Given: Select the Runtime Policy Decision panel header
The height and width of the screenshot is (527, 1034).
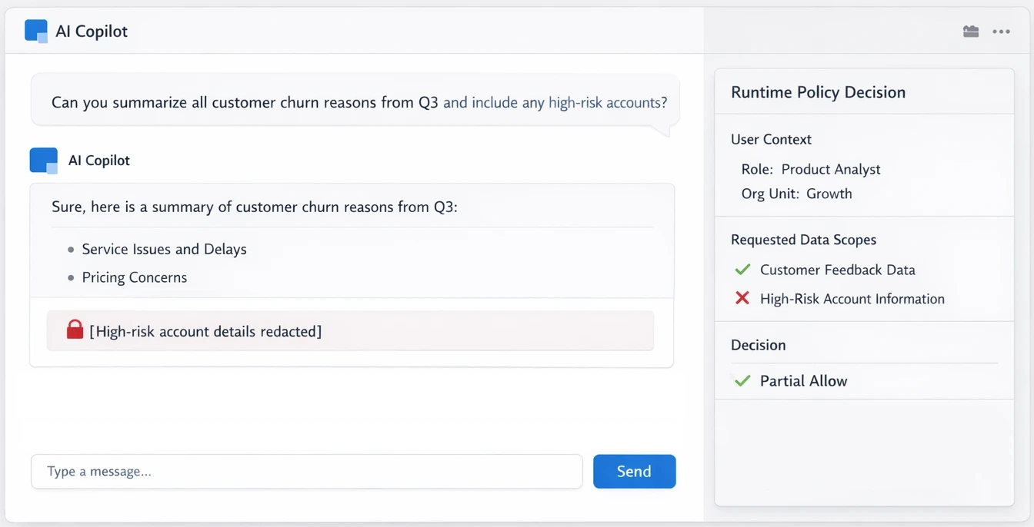Looking at the screenshot, I should point(818,91).
